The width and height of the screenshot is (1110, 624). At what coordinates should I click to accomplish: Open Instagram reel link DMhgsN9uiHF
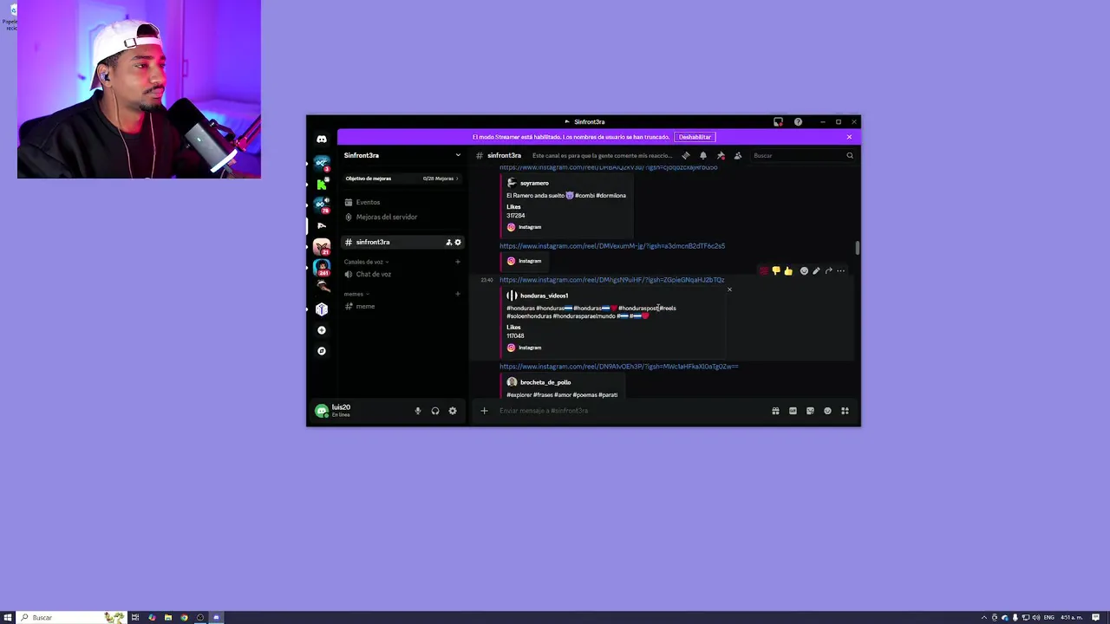(611, 280)
